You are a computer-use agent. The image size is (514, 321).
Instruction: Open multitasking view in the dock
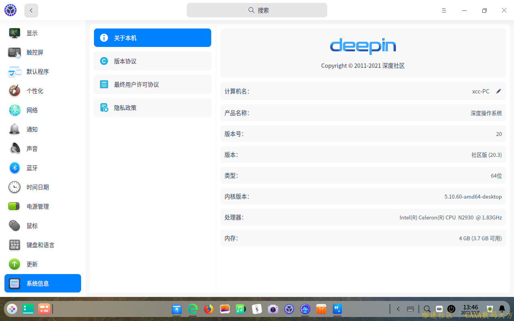pyautogui.click(x=44, y=309)
